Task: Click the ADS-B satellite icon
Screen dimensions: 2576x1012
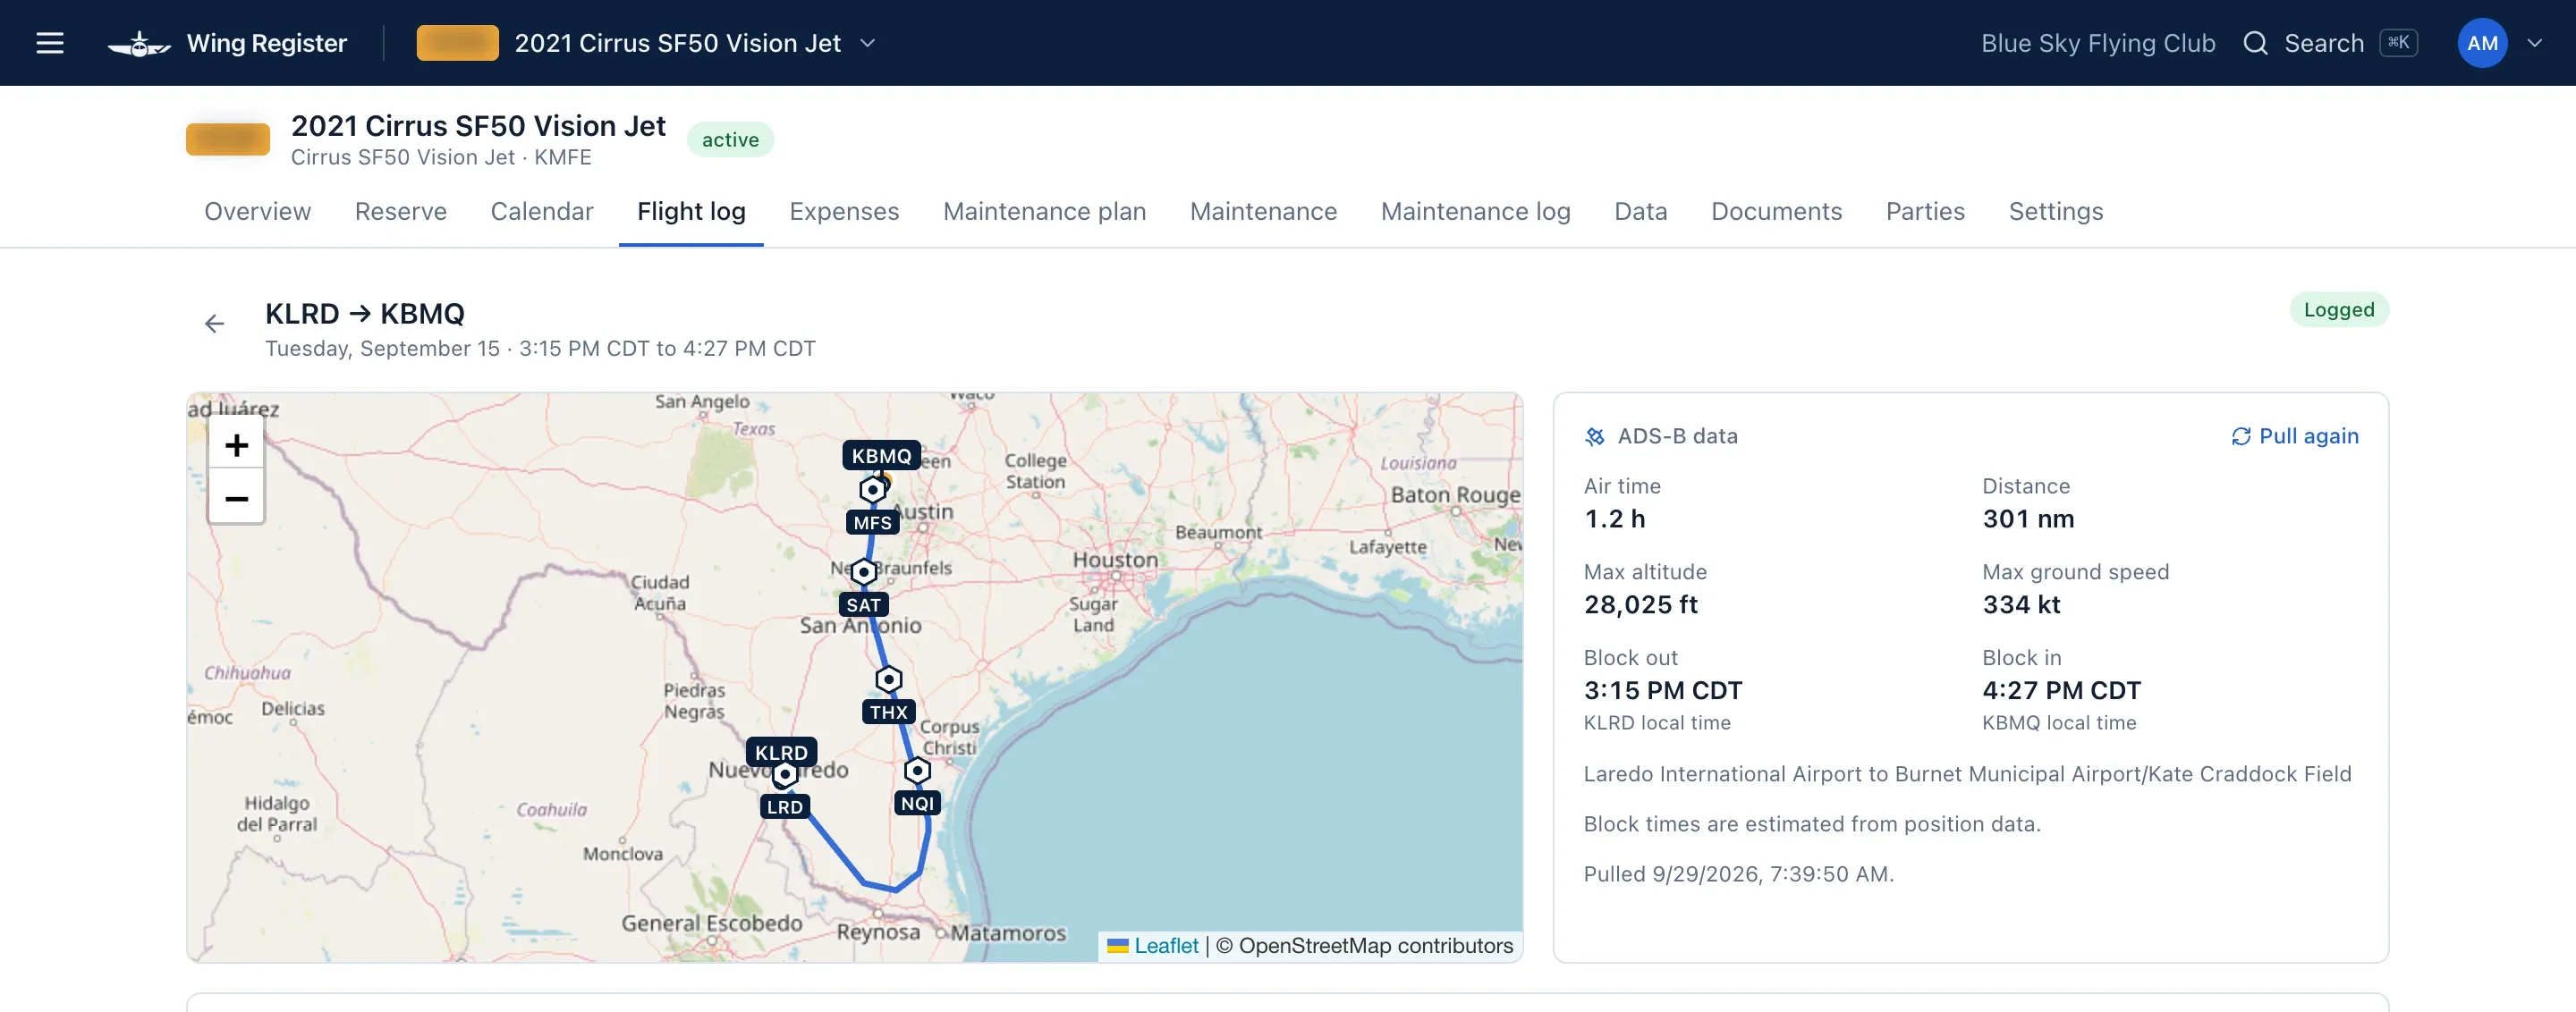Action: tap(1595, 436)
